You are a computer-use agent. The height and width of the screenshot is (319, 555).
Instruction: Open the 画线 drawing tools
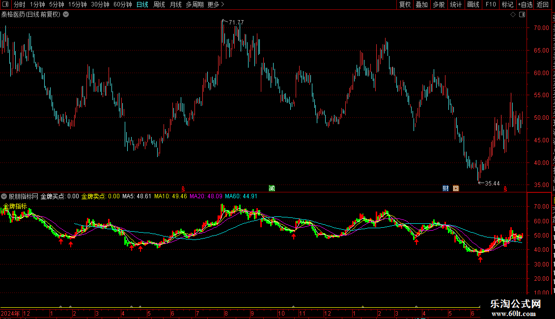473,4
